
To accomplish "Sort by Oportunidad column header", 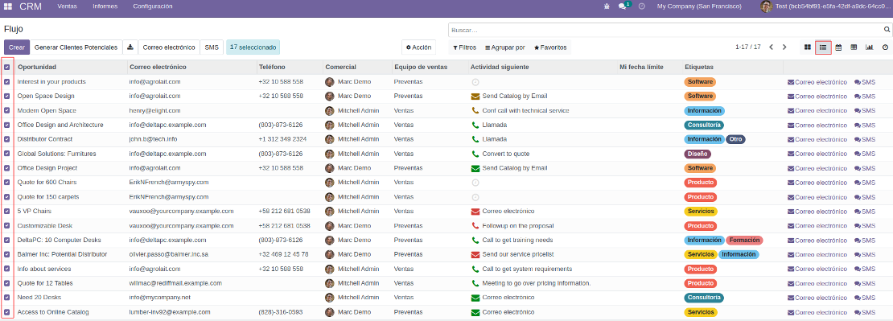I will [37, 67].
